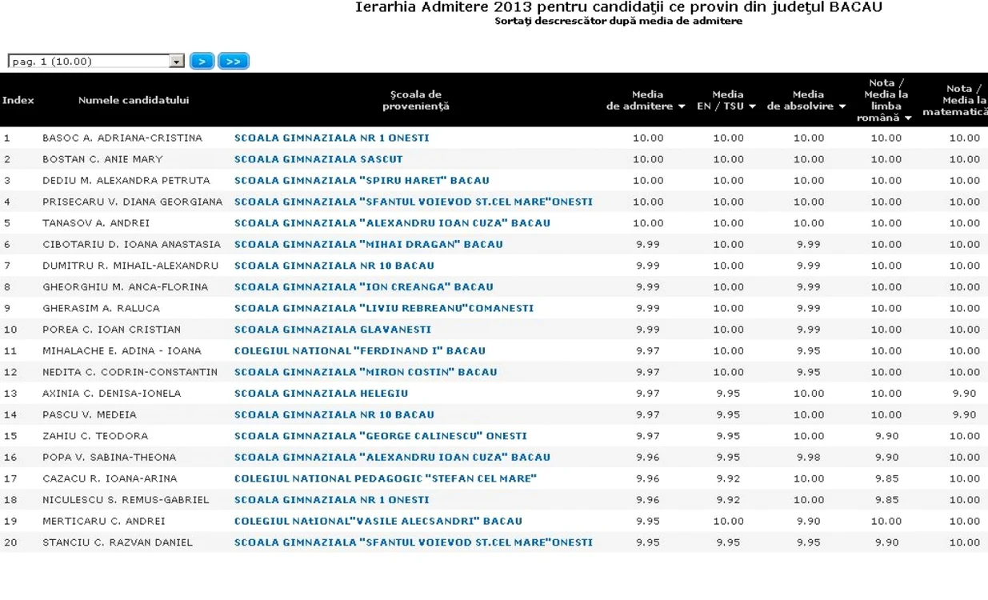Open "SFANTUL VOIEVOD ST.CEL MARE" ONESTI link in row 4

click(414, 202)
